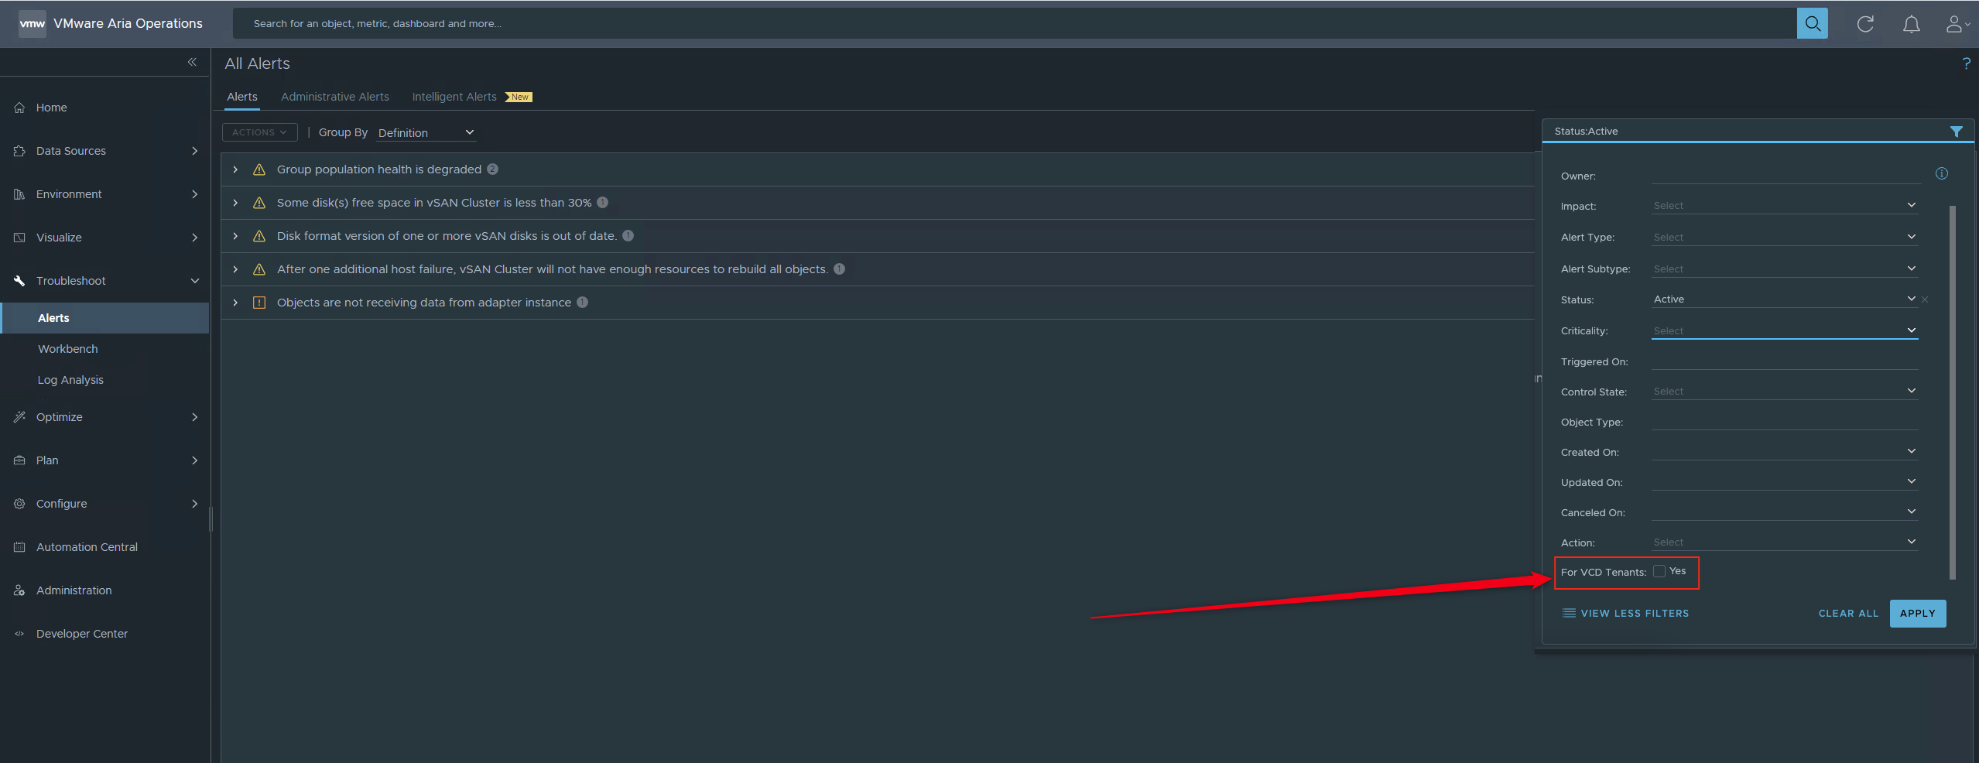Expand the Data Sources menu chevron
This screenshot has width=1979, height=763.
pos(195,151)
